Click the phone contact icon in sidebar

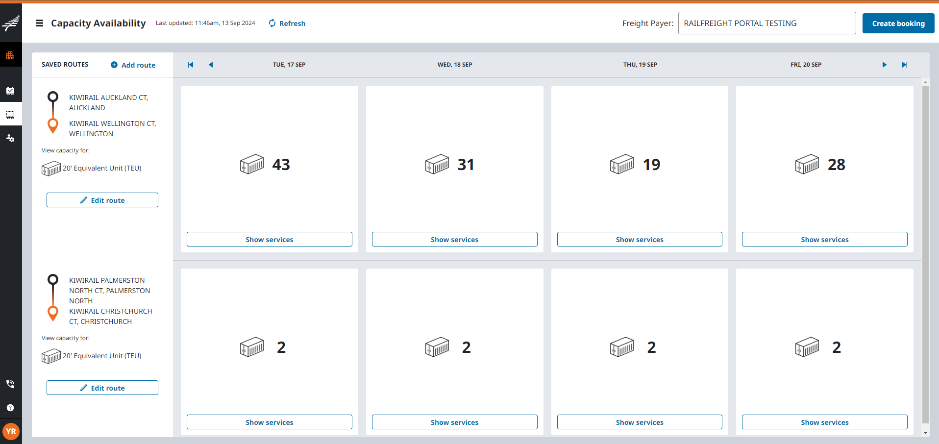click(x=10, y=384)
